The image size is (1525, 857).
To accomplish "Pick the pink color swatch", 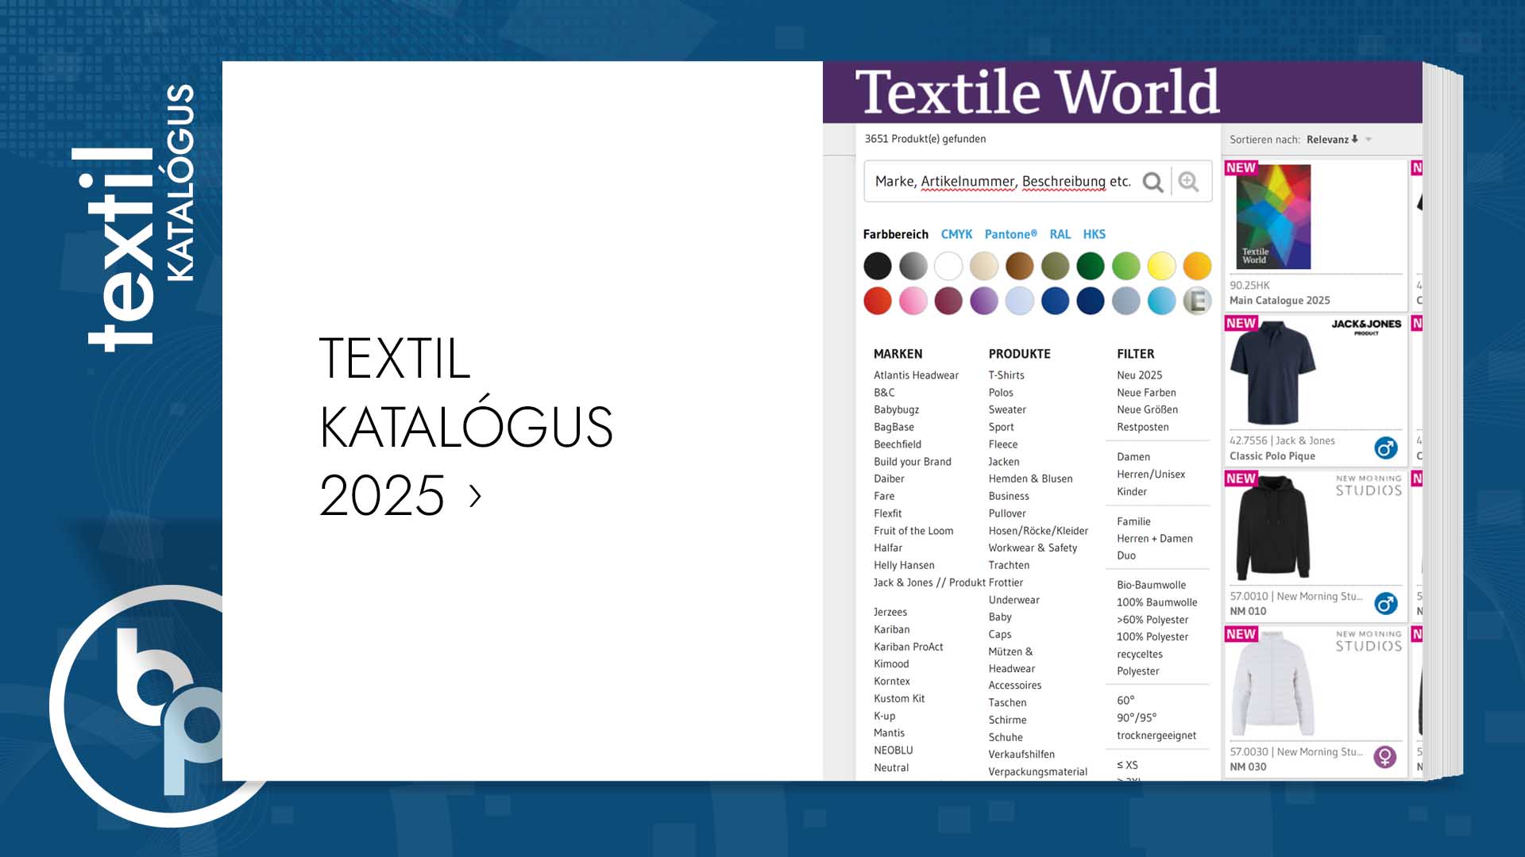I will [x=913, y=301].
